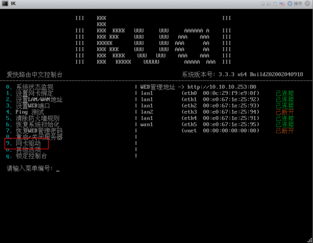
Task: Click the plain window outline icon in title bar
Action: (275, 4)
